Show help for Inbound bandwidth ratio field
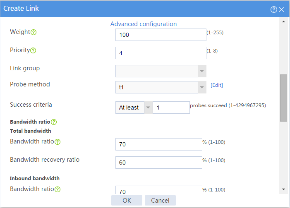 click(x=58, y=189)
